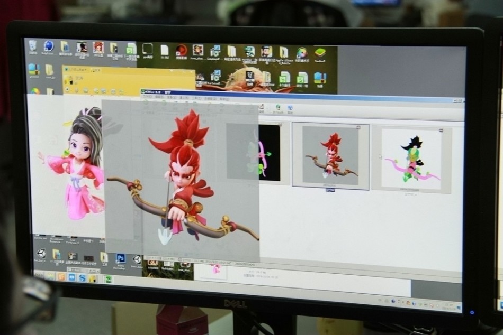Open the Recycle Bin desktop icon
Screen dimensions: 503x335
tap(33, 46)
